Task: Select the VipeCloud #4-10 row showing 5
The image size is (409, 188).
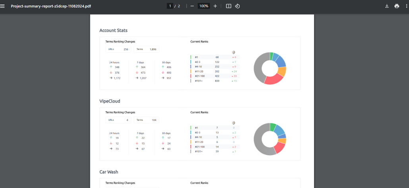Action: (x=215, y=137)
